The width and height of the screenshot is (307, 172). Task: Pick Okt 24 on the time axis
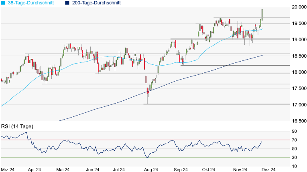click(x=208, y=170)
